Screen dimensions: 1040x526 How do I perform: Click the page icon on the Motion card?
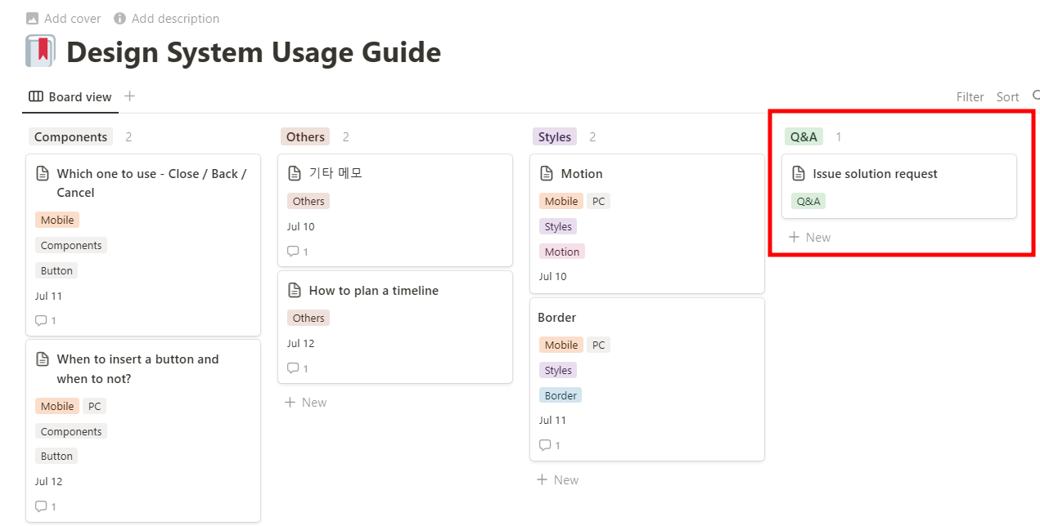point(547,174)
